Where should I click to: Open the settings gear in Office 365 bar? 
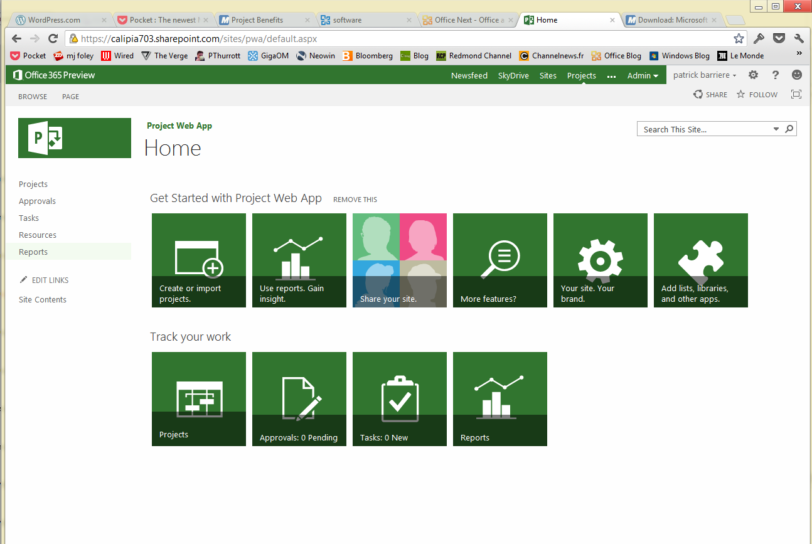pos(753,75)
